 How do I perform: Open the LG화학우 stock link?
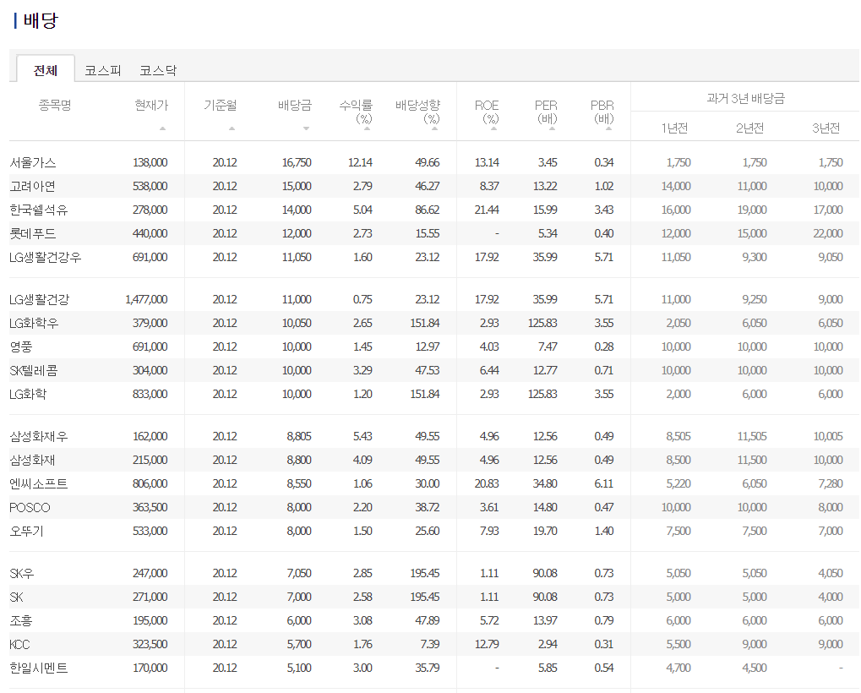click(34, 323)
